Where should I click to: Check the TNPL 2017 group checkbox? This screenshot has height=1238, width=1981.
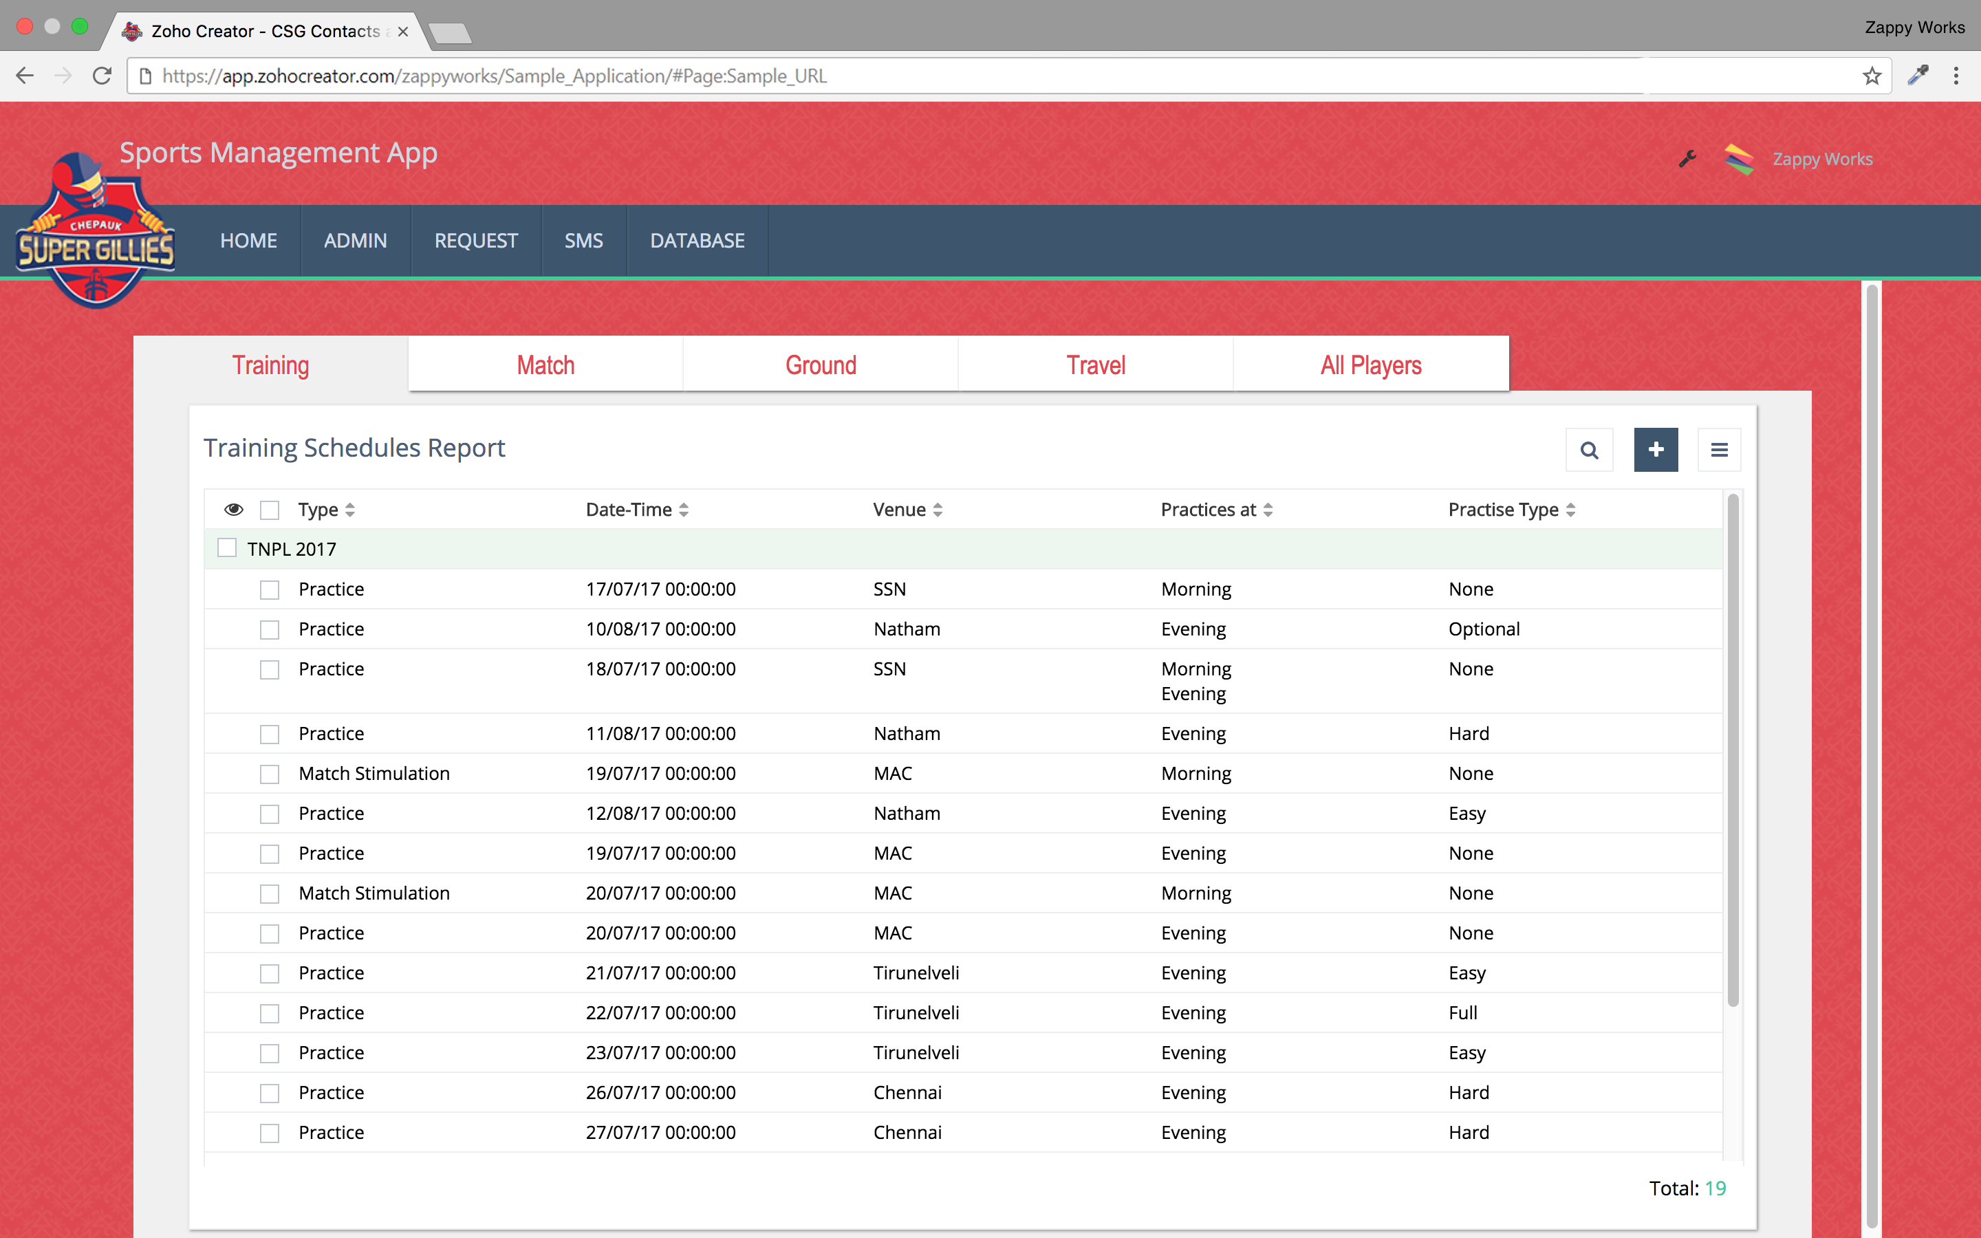click(x=227, y=547)
